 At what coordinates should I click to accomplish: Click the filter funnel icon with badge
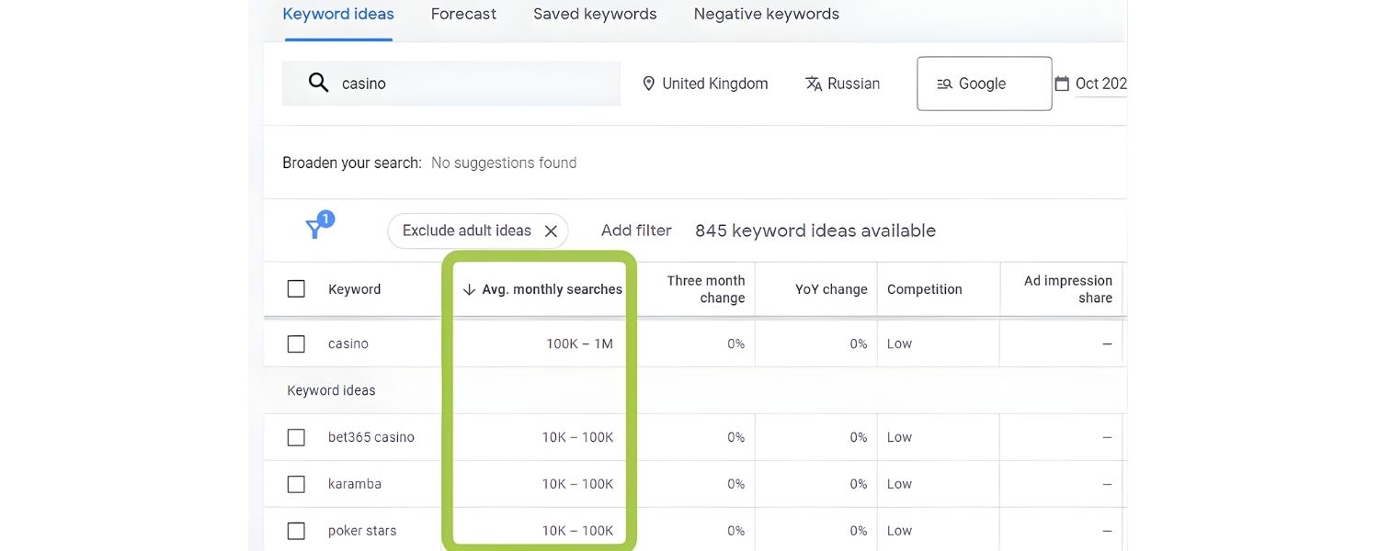(314, 230)
